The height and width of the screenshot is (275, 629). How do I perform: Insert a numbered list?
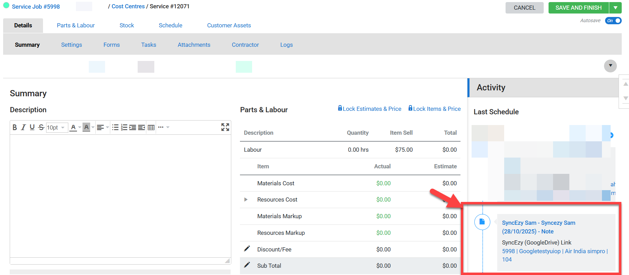[124, 127]
